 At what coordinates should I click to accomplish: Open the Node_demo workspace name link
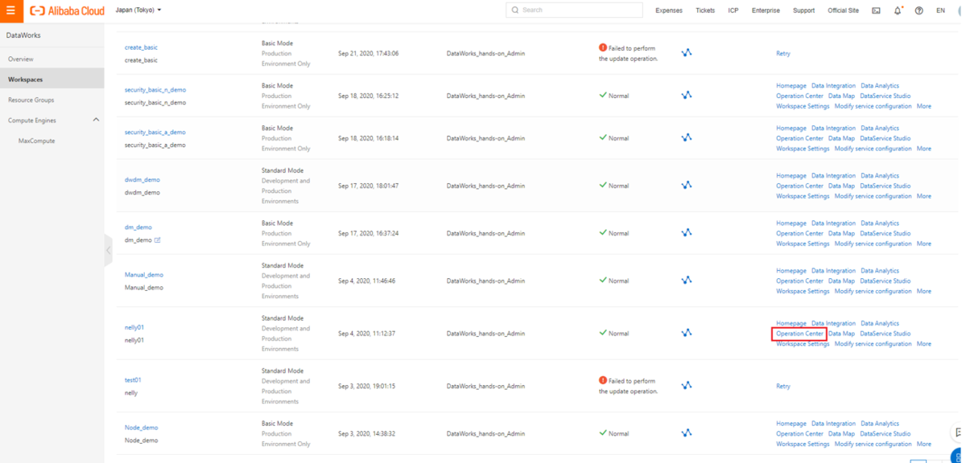pos(142,428)
